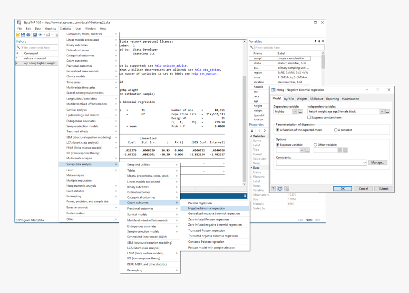Viewport: 409px width, 293px height.
Task: Expand the Independent variables dropdown
Action: tap(381, 111)
